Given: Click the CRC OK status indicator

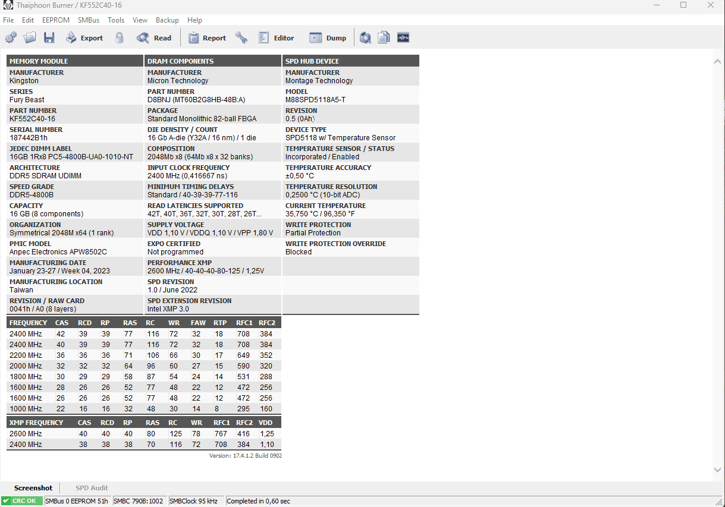Looking at the screenshot, I should (22, 501).
